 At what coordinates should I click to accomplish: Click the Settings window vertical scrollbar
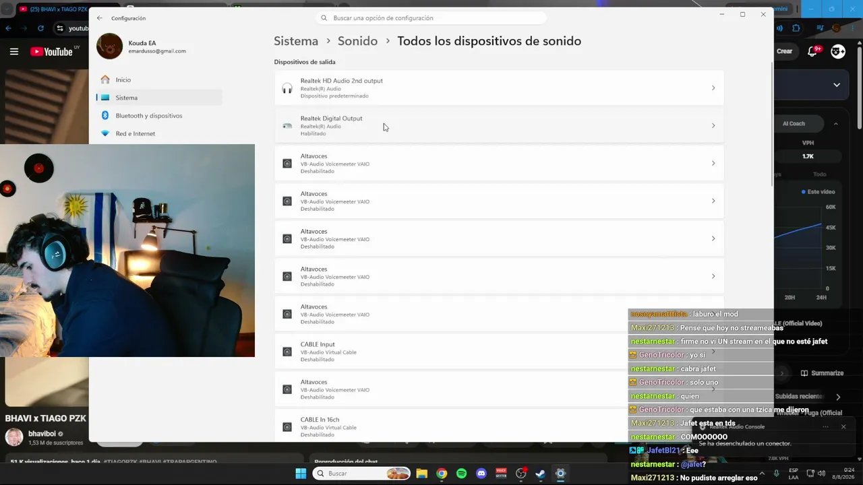[771, 125]
